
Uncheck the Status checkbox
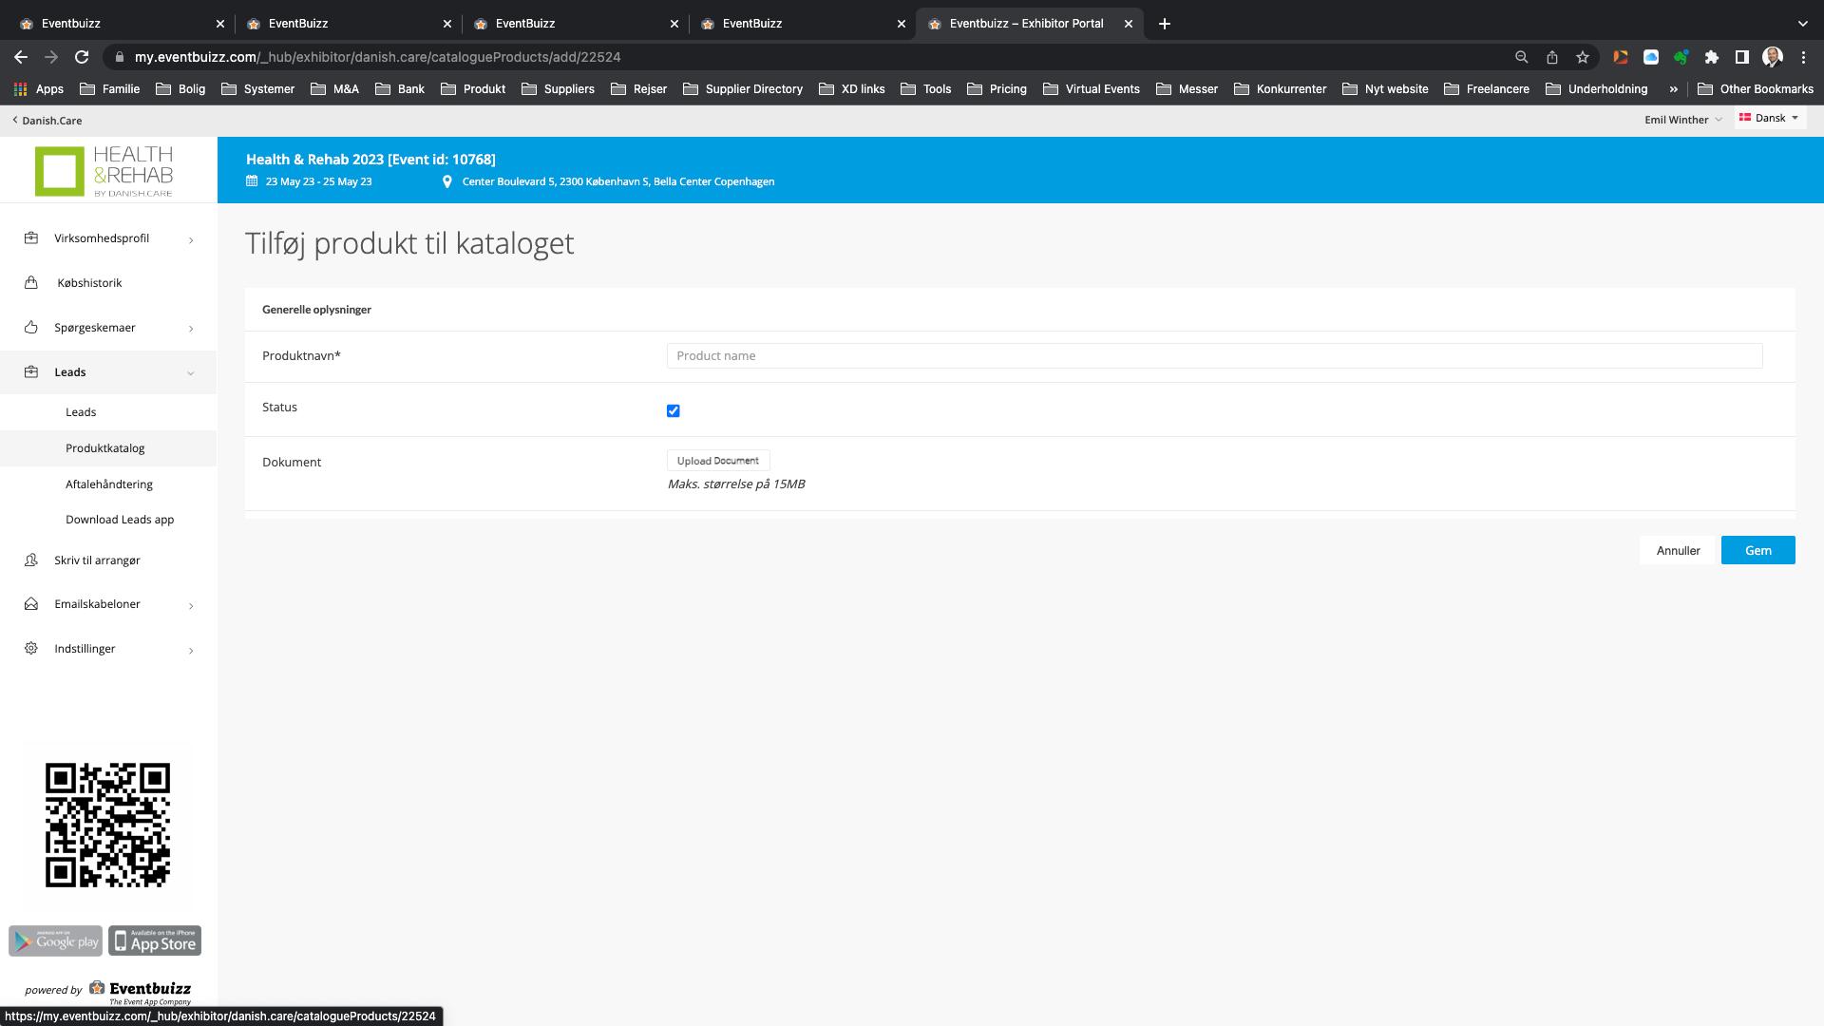[x=673, y=410]
